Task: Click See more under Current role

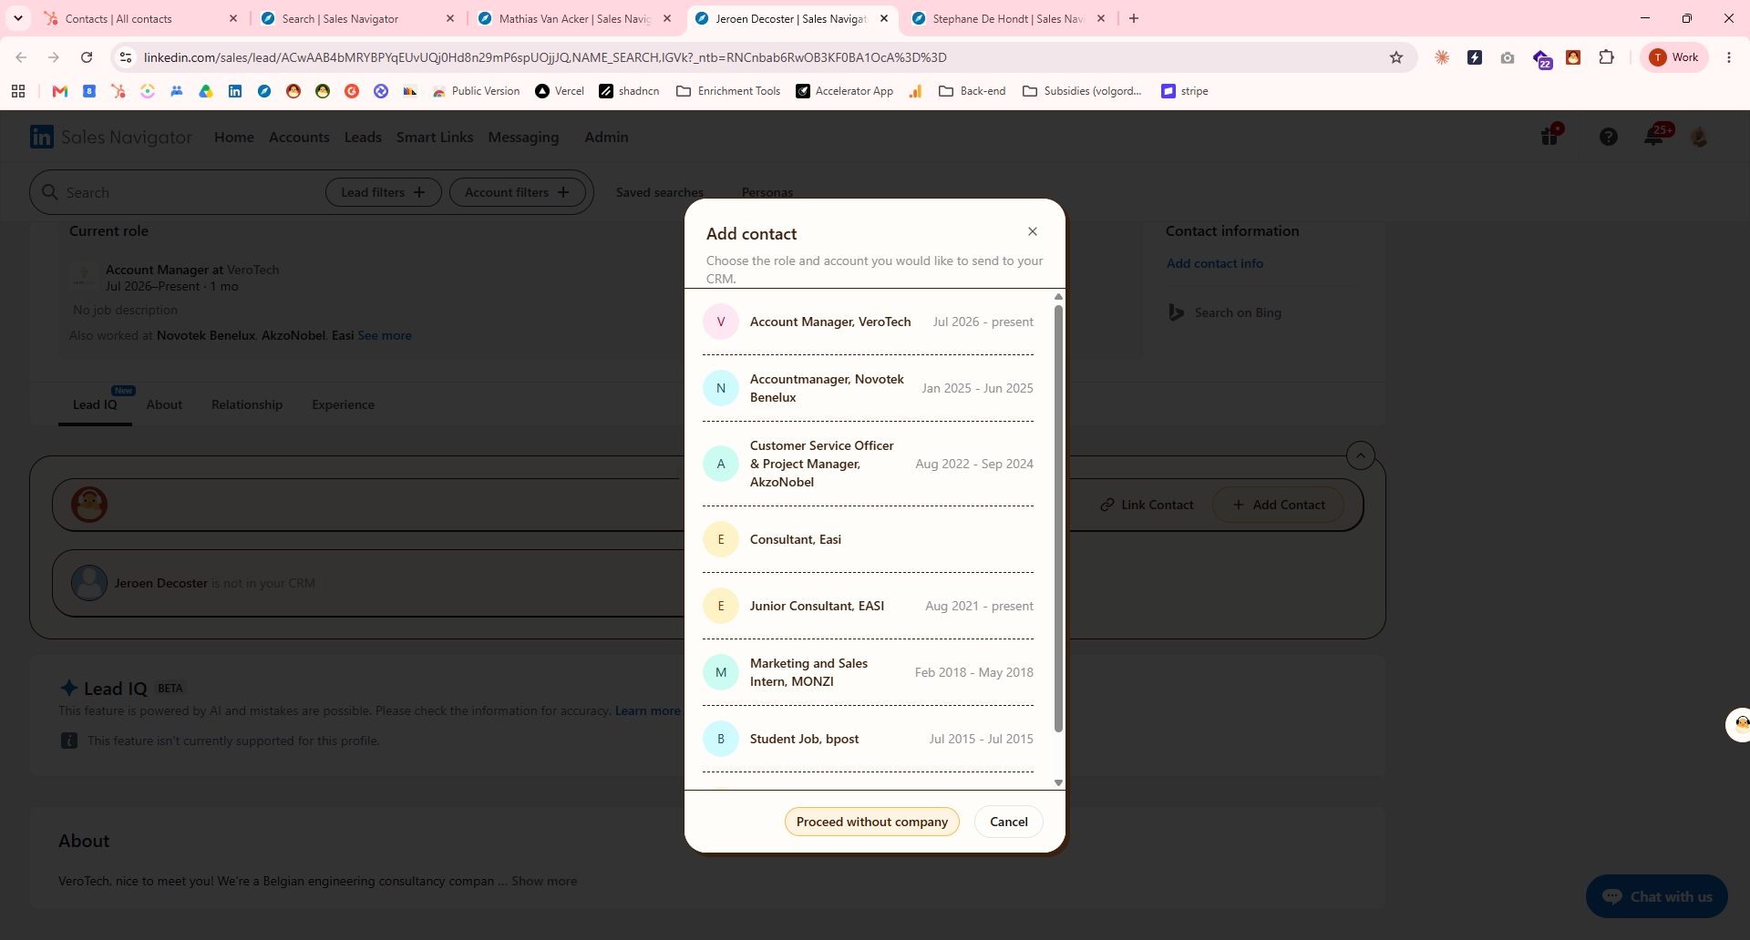Action: click(385, 335)
